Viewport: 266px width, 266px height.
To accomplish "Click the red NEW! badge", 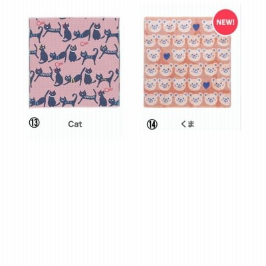I will [225, 22].
